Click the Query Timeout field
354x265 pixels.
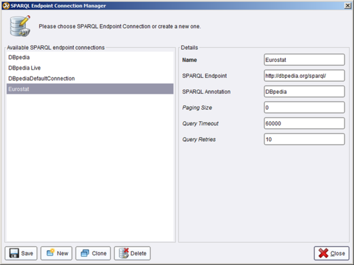(304, 123)
